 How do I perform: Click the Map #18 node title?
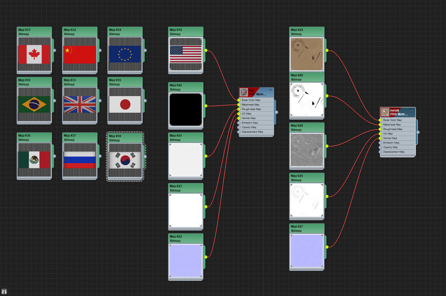click(176, 30)
